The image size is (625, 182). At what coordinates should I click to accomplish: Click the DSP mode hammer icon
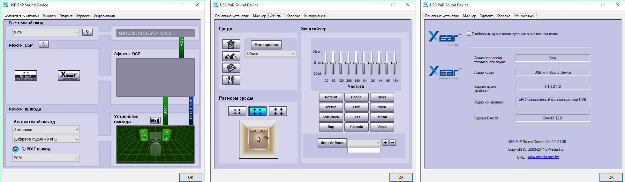click(x=44, y=44)
